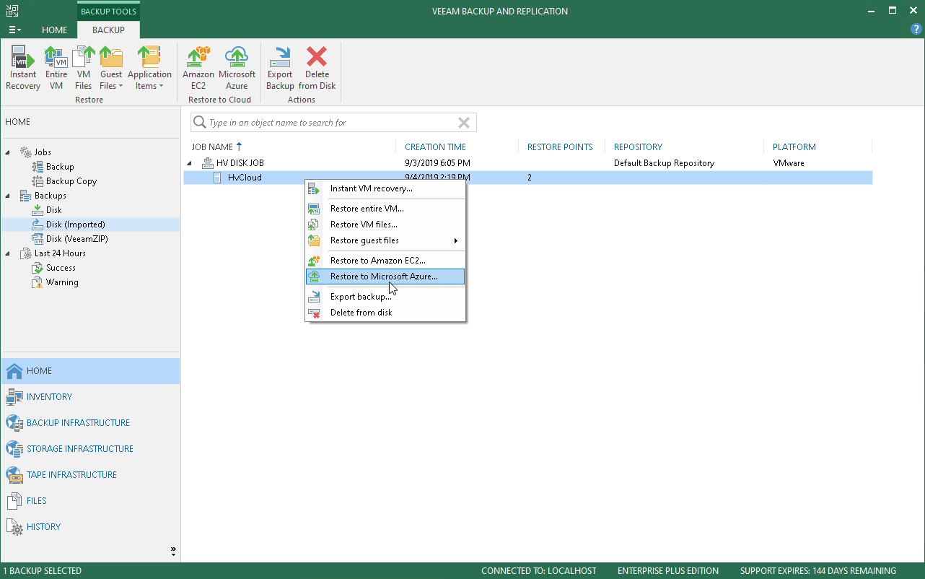Click the Instant Recovery ribbon icon
Image resolution: width=925 pixels, height=579 pixels.
pyautogui.click(x=23, y=68)
